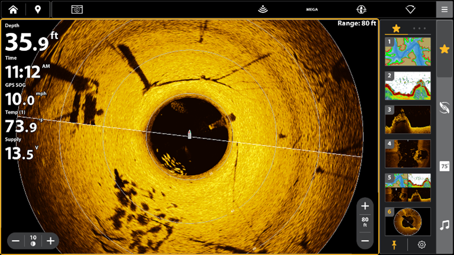Open the hamburger menu at top right
Screen dimensions: 454x255
pos(444,9)
